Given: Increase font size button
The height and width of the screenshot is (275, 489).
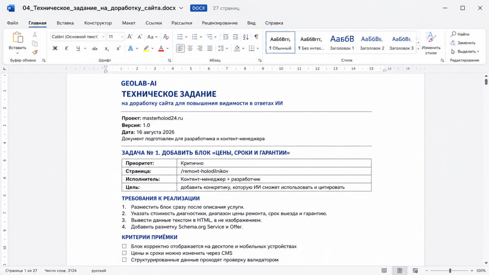Looking at the screenshot, I should pyautogui.click(x=130, y=37).
